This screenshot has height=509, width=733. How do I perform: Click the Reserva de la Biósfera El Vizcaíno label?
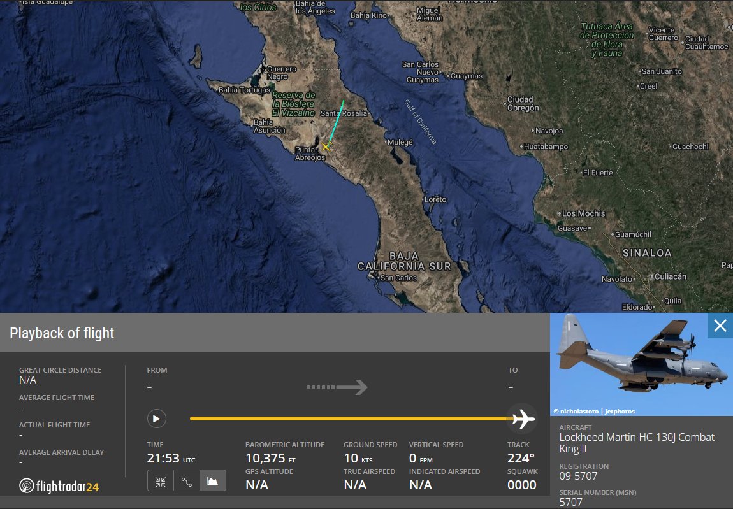[x=294, y=104]
